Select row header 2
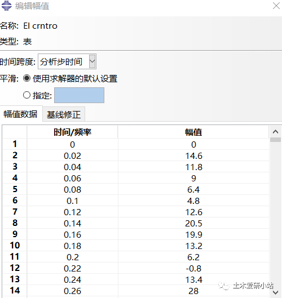 15,155
